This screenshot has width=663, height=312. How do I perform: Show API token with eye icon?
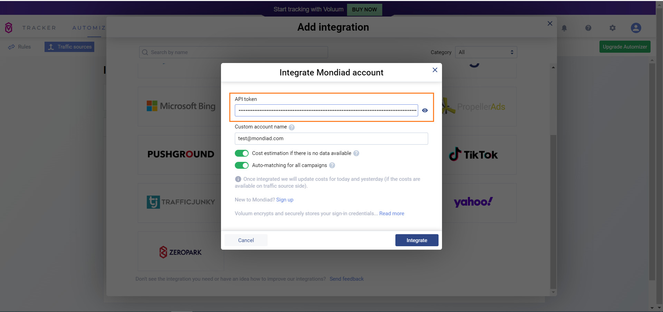coord(425,111)
